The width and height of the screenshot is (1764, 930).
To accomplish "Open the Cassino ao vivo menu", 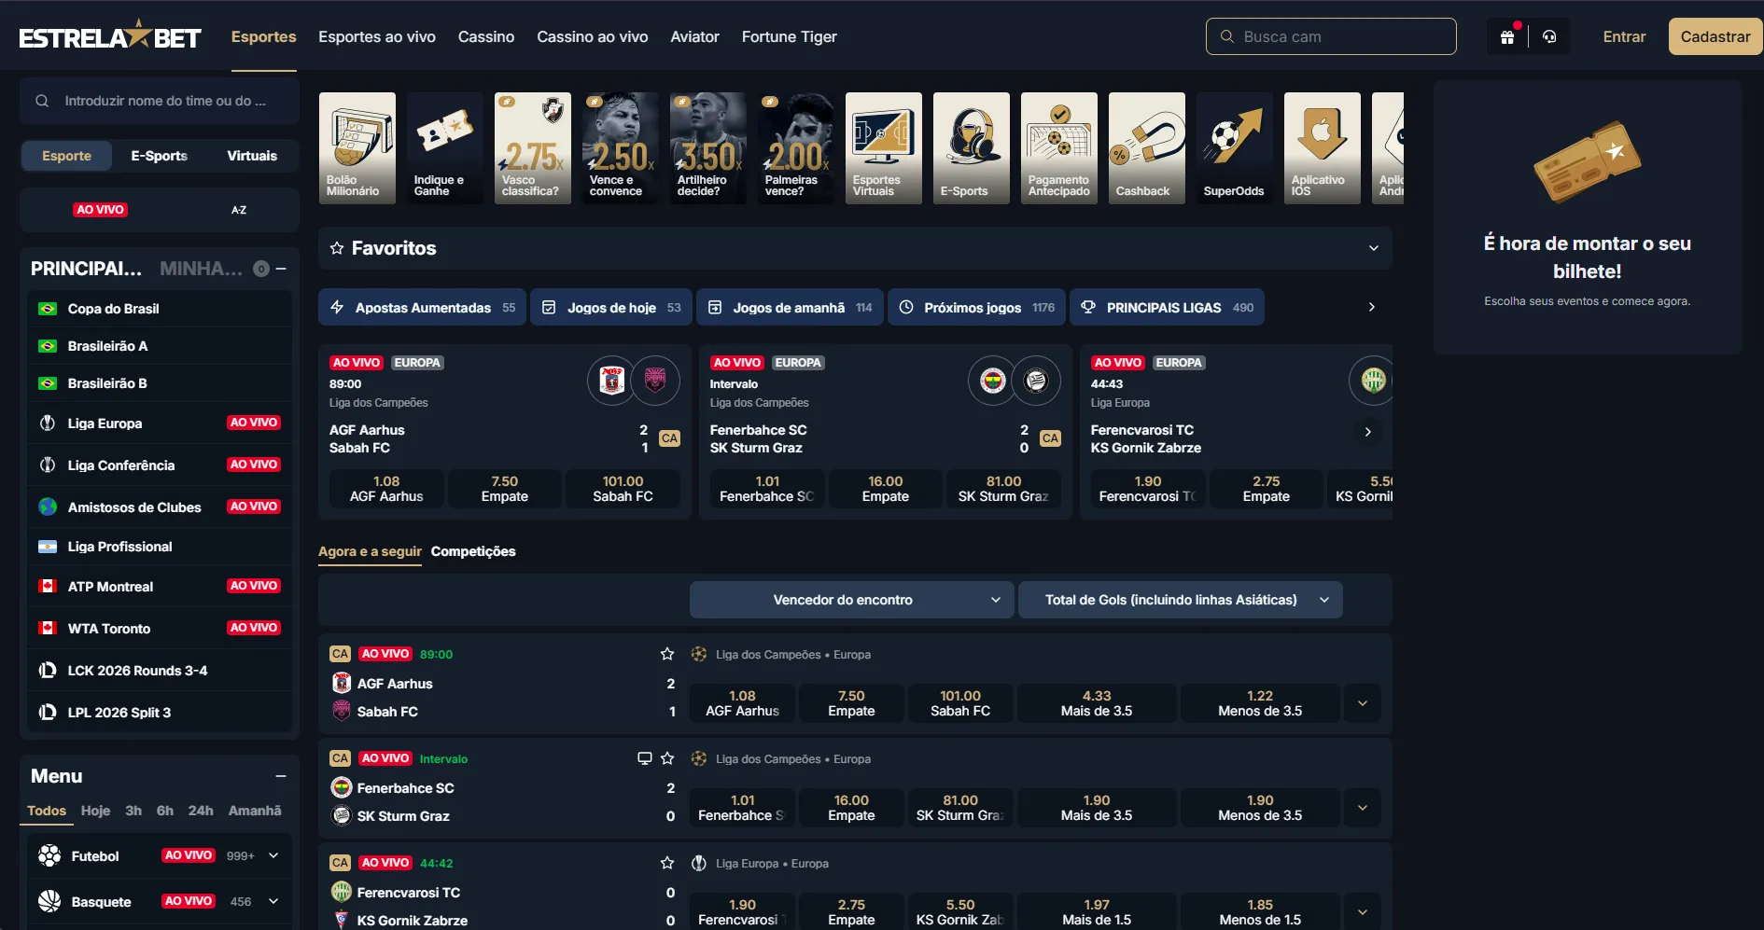I will pyautogui.click(x=593, y=36).
